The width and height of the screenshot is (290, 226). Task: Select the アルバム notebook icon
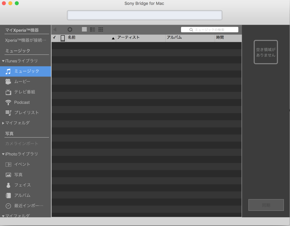click(x=8, y=195)
